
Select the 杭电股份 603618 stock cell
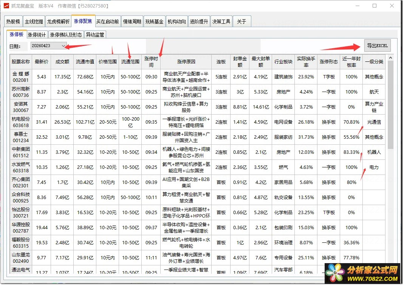(x=20, y=122)
